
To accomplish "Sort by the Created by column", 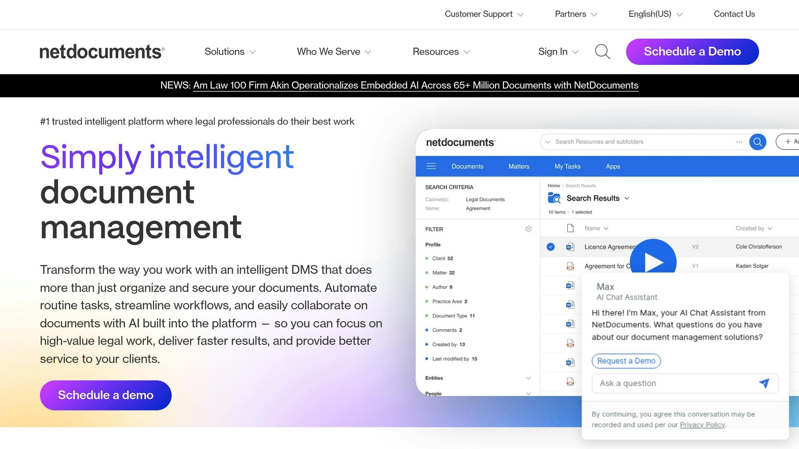I will click(x=754, y=228).
